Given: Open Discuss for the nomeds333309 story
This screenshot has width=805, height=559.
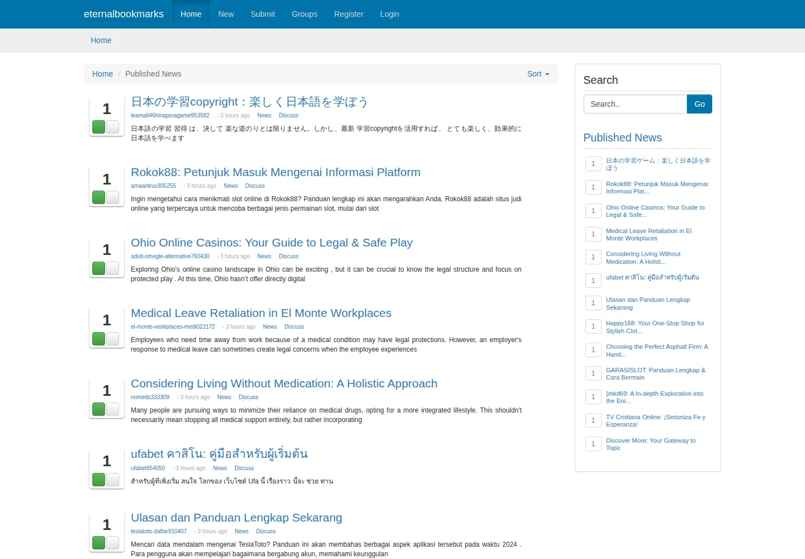Looking at the screenshot, I should click(248, 397).
